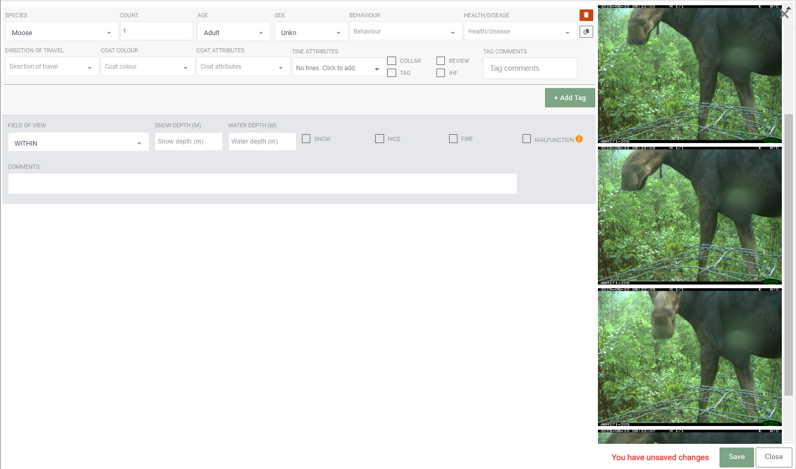Toggle the COLLAR checkbox
796x469 pixels.
[391, 61]
